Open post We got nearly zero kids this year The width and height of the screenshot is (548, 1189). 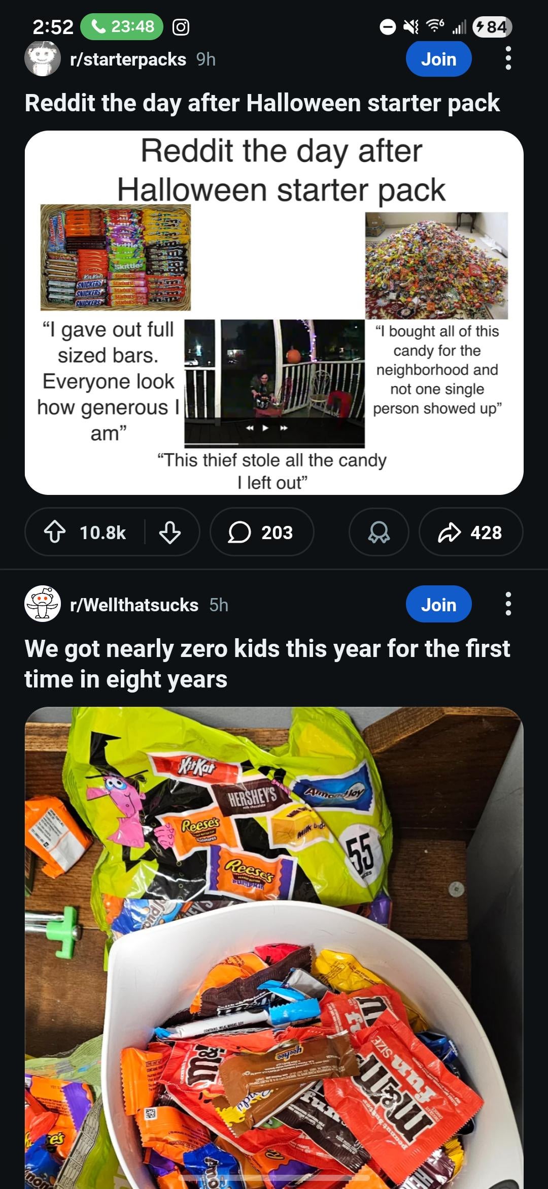coord(267,664)
